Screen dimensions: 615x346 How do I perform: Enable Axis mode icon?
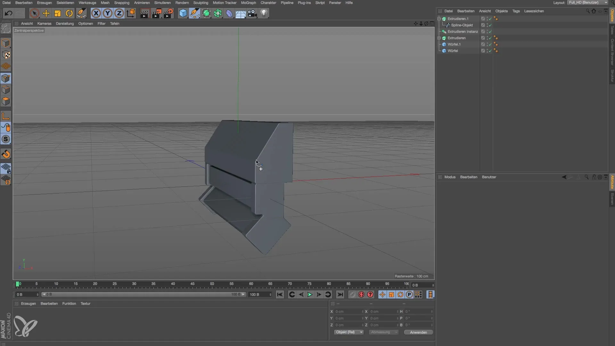pyautogui.click(x=6, y=116)
